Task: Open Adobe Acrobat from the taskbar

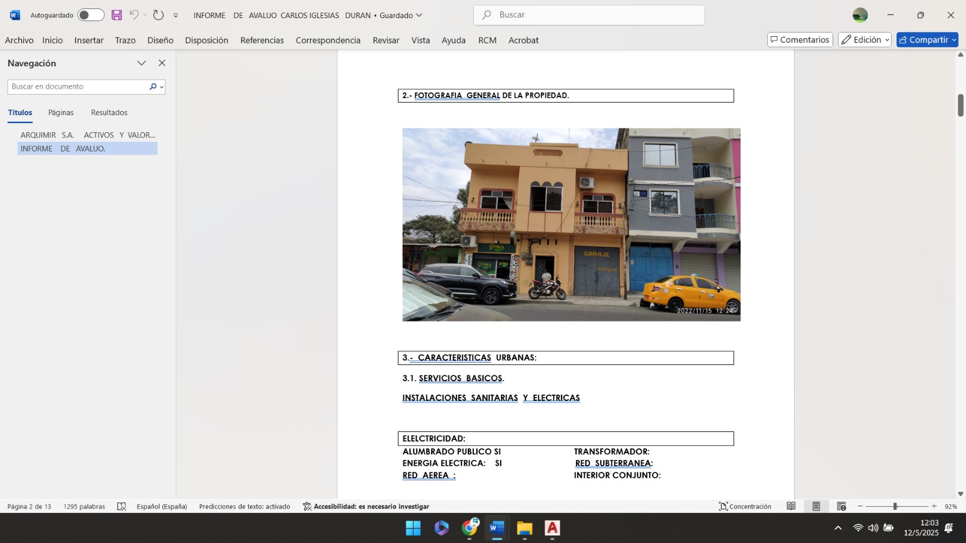Action: coord(552,529)
